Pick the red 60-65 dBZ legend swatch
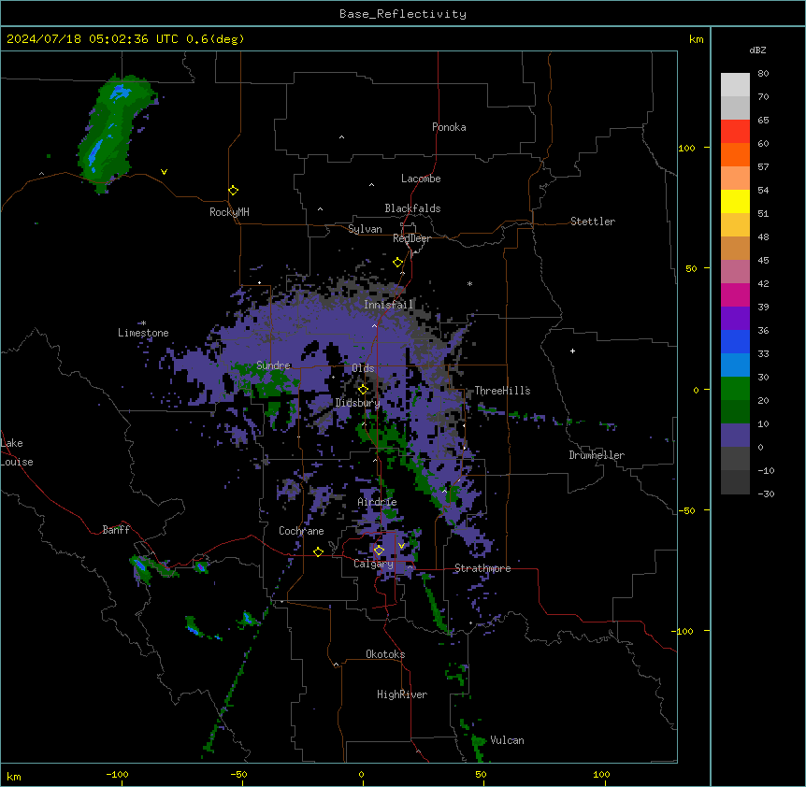806x787 pixels. point(735,132)
